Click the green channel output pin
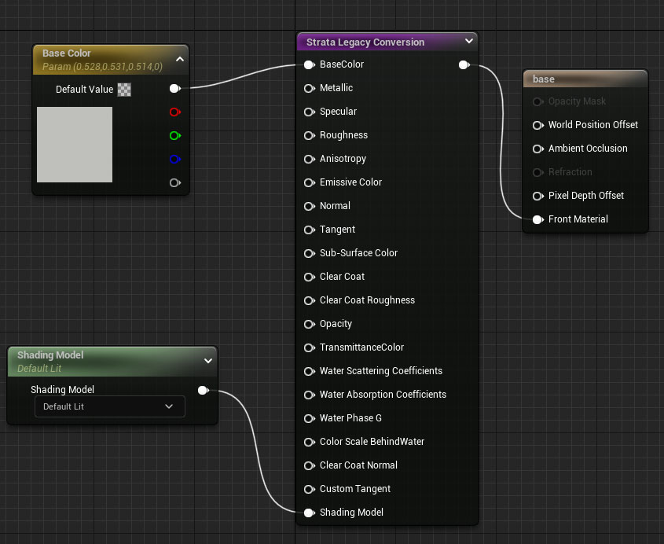 click(175, 135)
